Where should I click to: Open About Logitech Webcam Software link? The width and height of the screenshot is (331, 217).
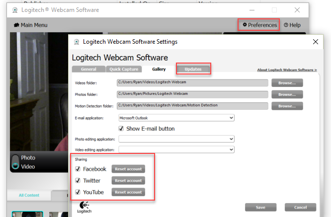287,70
